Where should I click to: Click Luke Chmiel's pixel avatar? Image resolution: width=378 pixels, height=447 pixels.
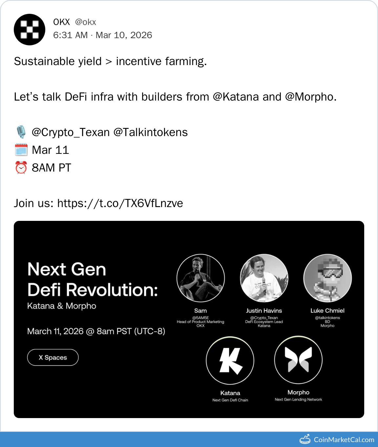[327, 278]
